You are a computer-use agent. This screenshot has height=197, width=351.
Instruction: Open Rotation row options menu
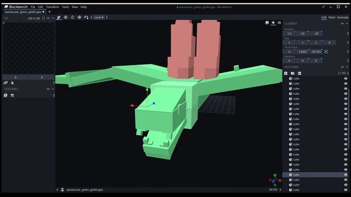point(348,61)
